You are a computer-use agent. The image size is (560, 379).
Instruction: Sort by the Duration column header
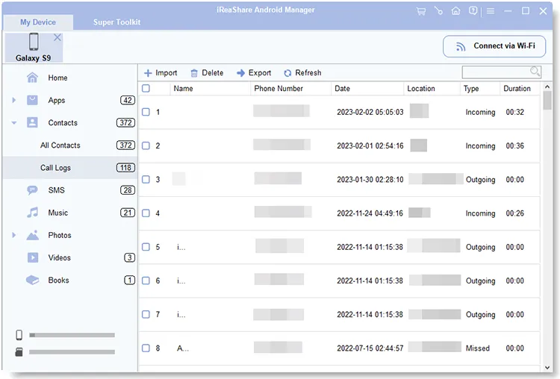click(520, 89)
